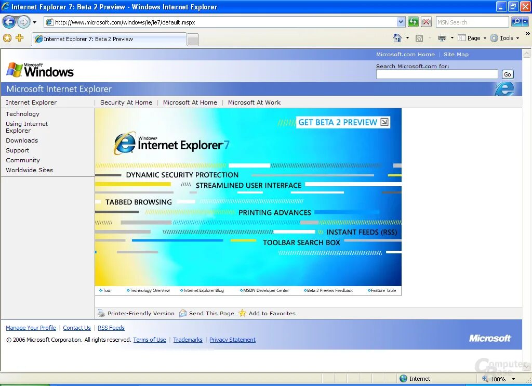Open the Security At Home menu item
Image resolution: width=532 pixels, height=386 pixels.
(126, 102)
